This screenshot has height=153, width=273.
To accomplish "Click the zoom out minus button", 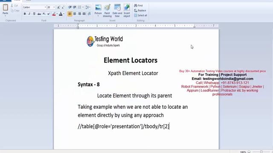I will tap(249, 152).
